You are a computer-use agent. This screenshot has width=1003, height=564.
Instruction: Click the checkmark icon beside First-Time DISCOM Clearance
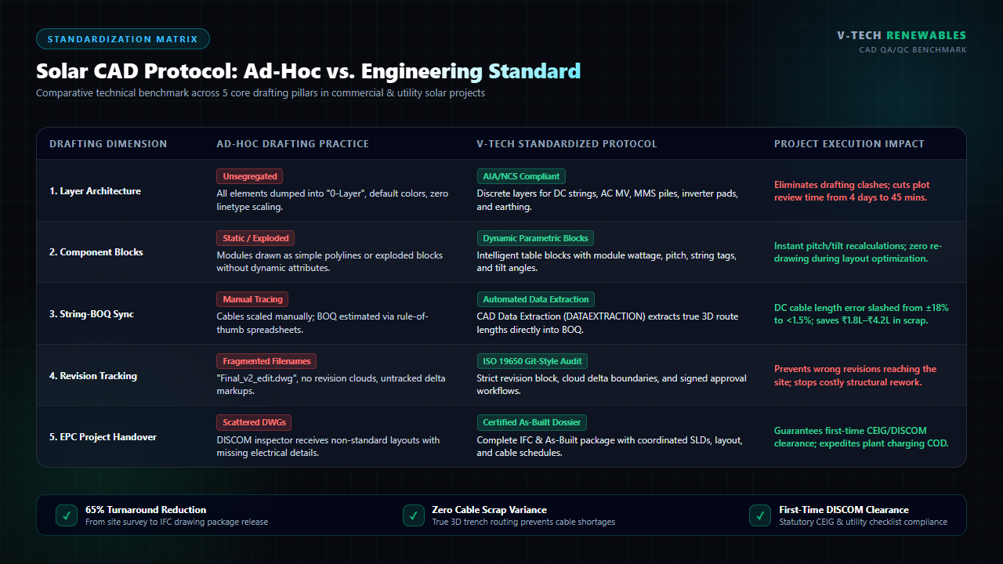(759, 515)
